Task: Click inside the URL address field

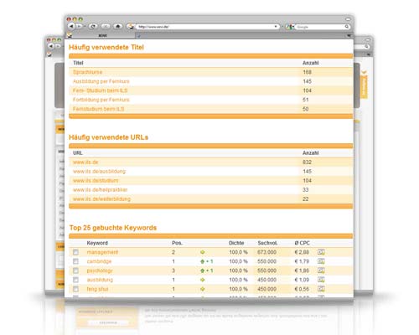Action: coord(205,27)
